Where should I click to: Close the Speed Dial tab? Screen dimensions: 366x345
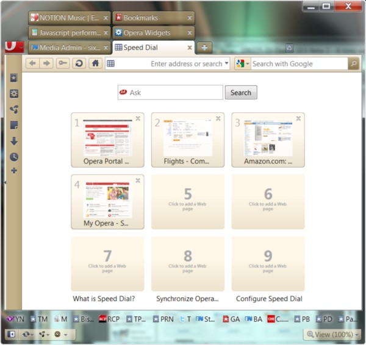[190, 48]
